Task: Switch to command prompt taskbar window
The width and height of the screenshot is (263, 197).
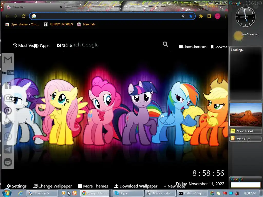Action: pos(192,193)
